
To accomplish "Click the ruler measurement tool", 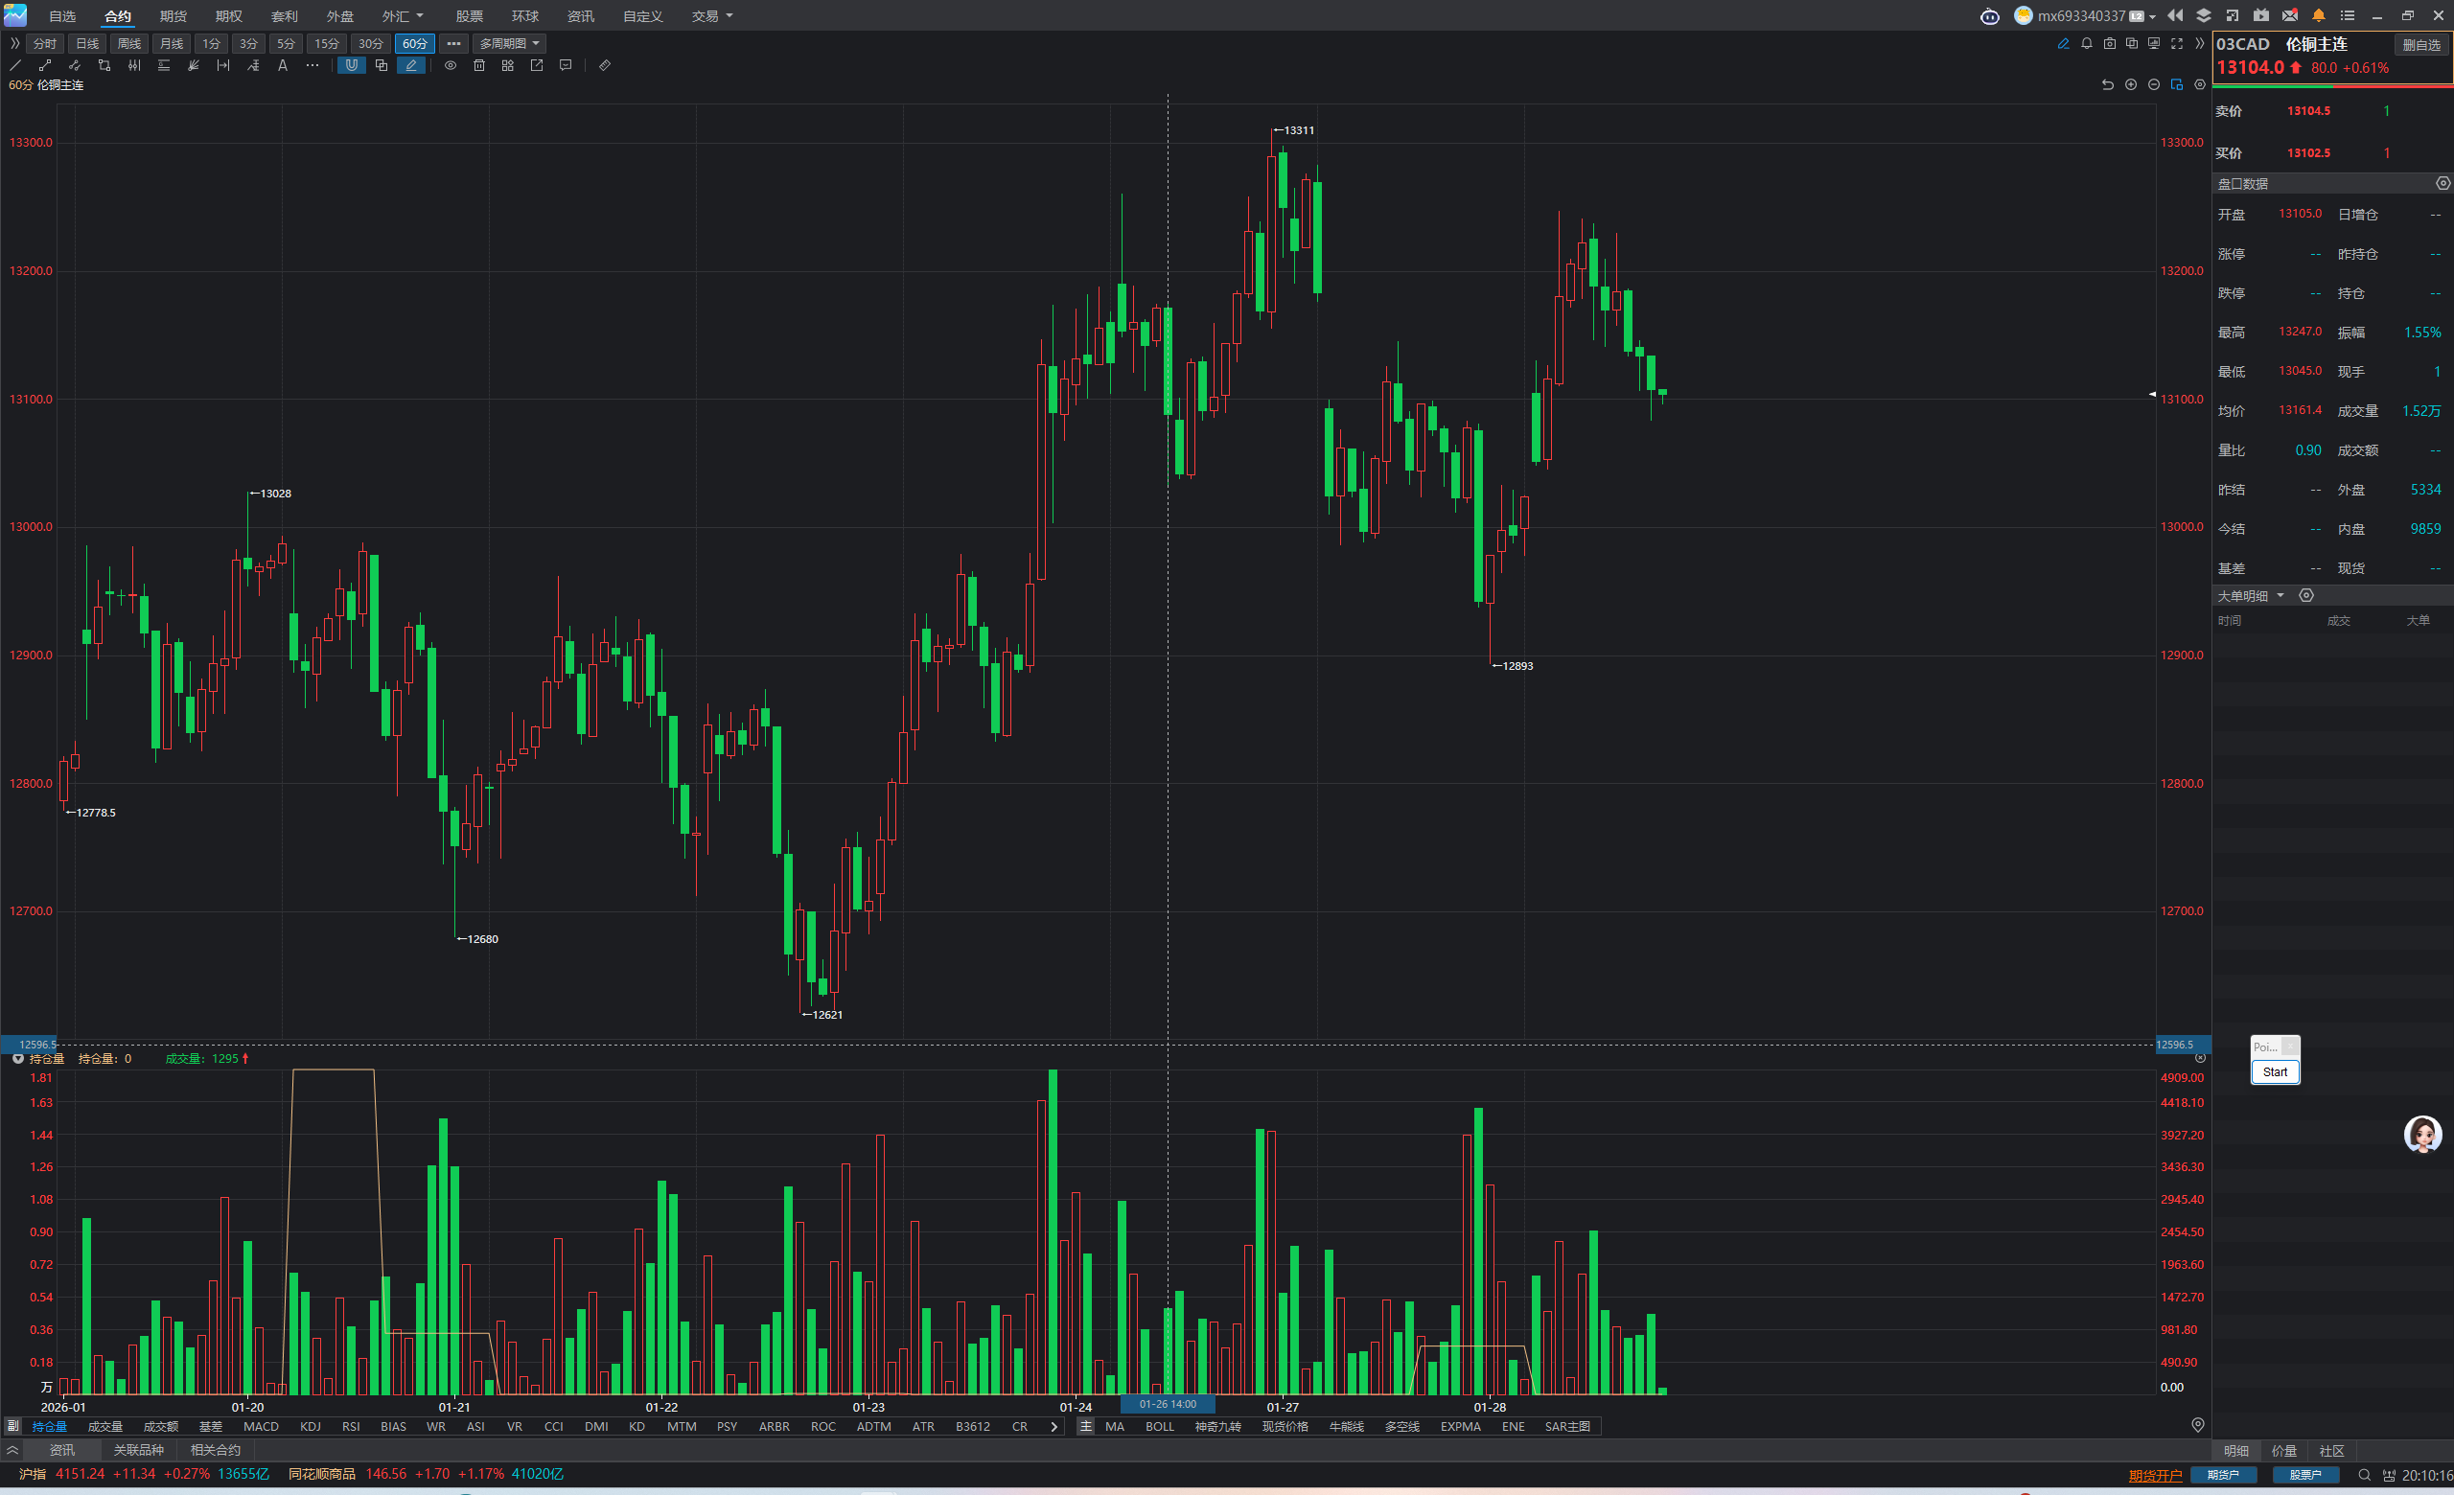I will pyautogui.click(x=605, y=66).
